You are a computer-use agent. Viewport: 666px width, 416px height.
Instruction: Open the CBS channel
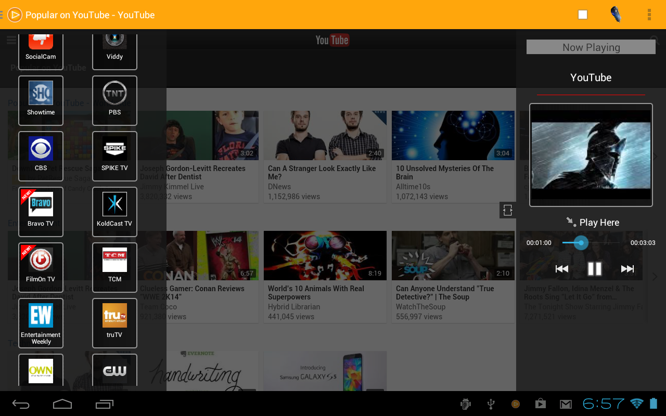tap(41, 156)
